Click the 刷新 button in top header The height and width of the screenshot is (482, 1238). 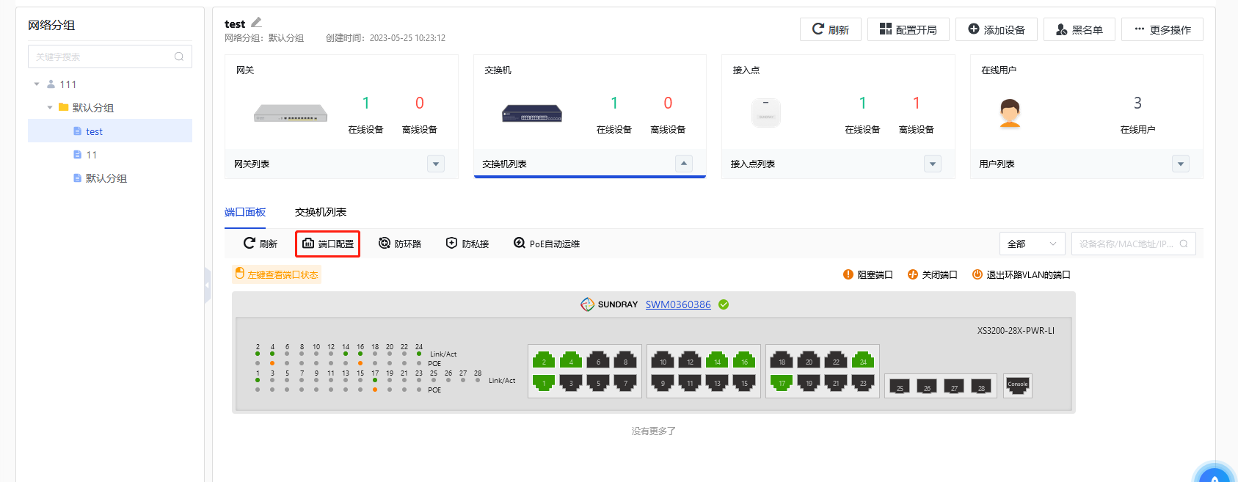point(830,29)
